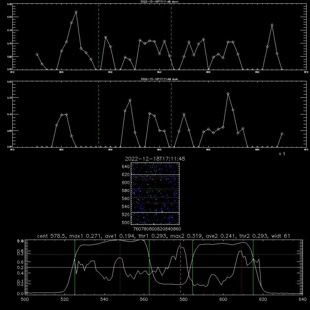This screenshot has height=310, width=310.
Task: Click the dawn plot title text
Action: click(159, 2)
